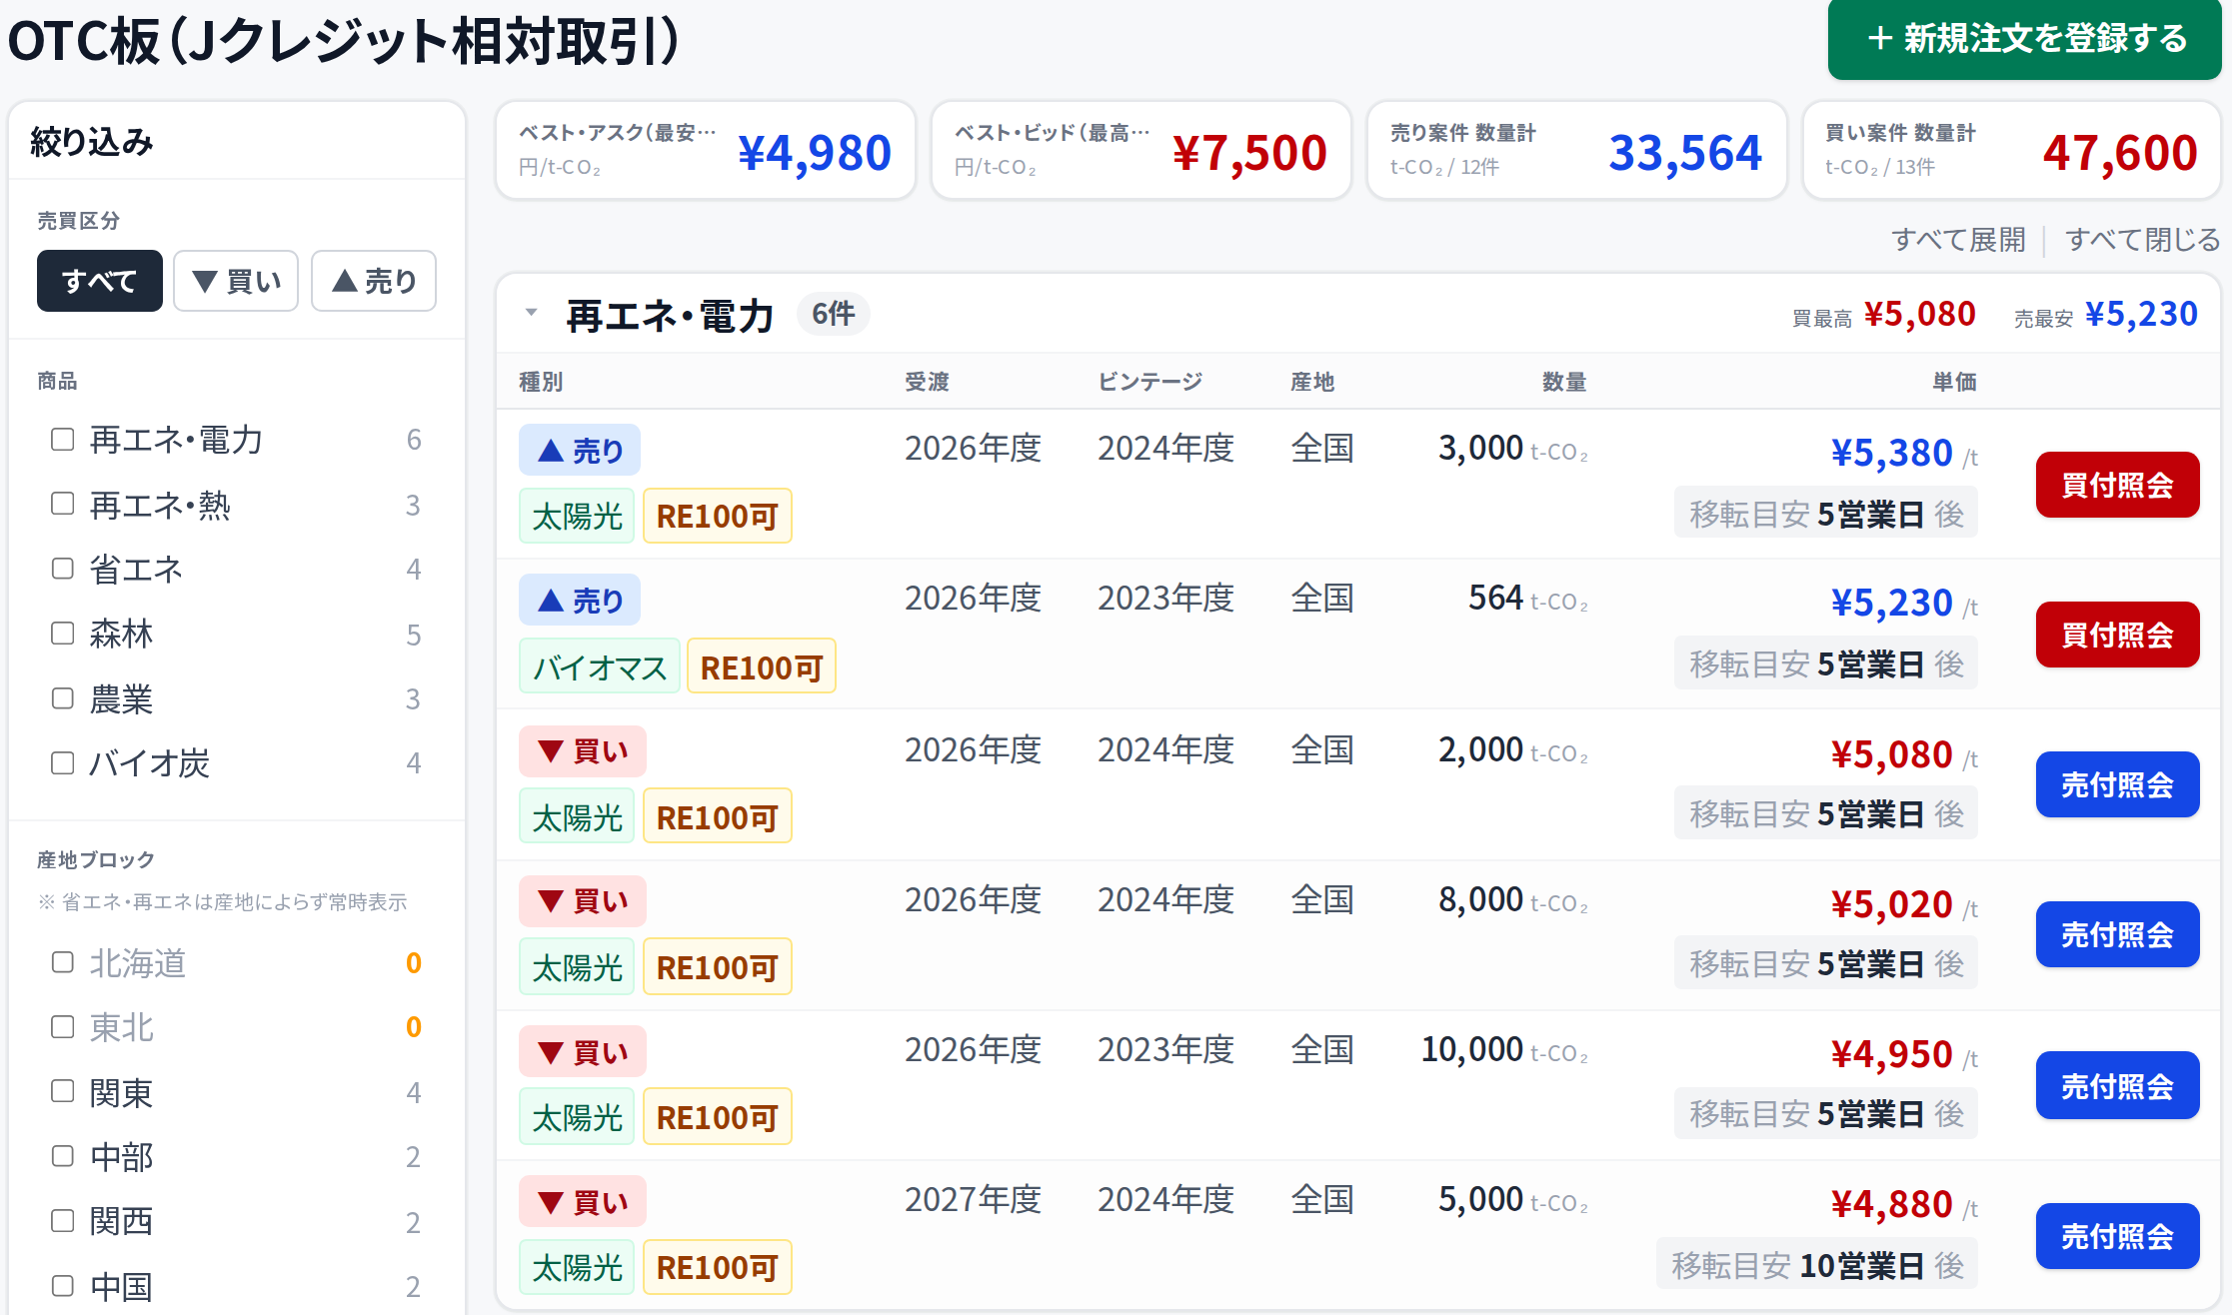
Task: Click the ▲売り badge on the 564 t-CO₂ row
Action: pyautogui.click(x=580, y=601)
